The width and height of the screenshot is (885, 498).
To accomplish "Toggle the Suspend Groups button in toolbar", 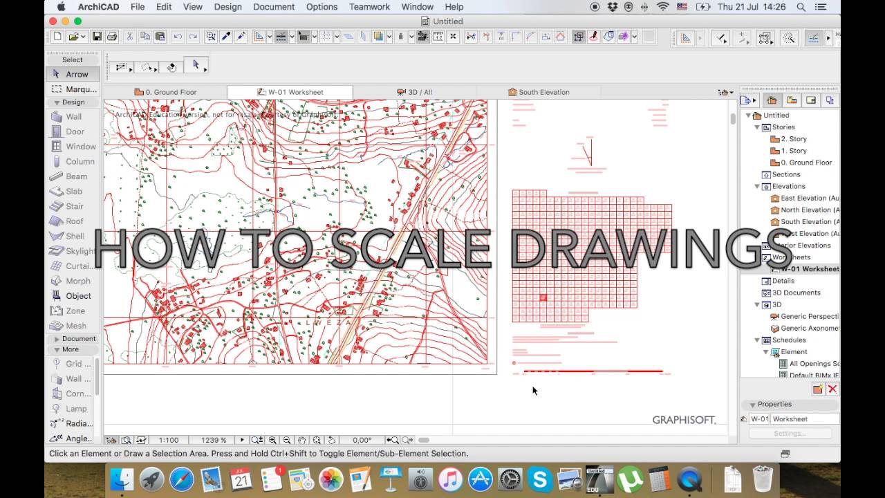I will pos(578,37).
